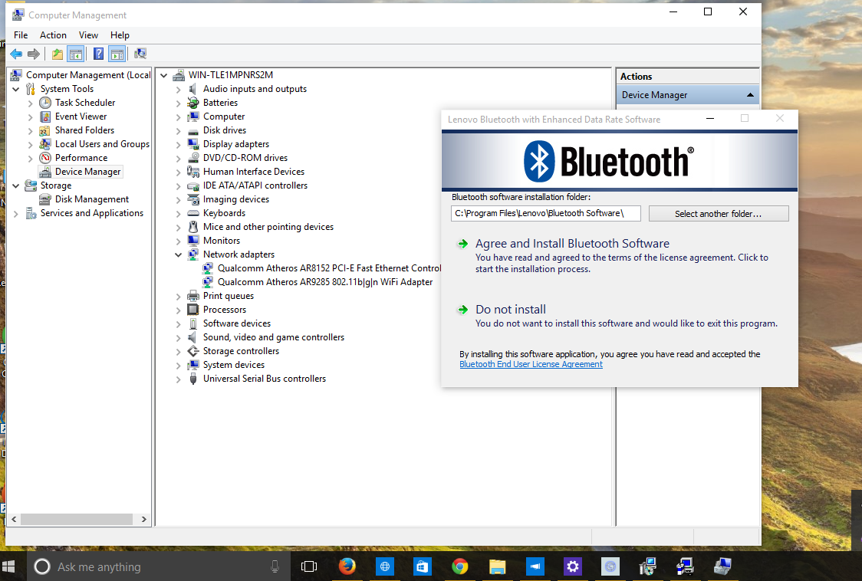
Task: Click the Back arrow toolbar icon
Action: pyautogui.click(x=17, y=54)
